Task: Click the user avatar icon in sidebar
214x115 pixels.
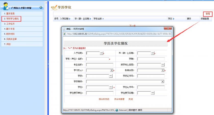Action: [x=6, y=6]
